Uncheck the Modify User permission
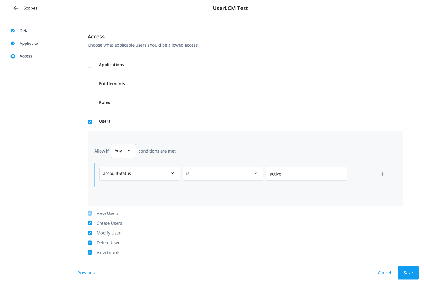Image resolution: width=424 pixels, height=292 pixels. pos(90,233)
